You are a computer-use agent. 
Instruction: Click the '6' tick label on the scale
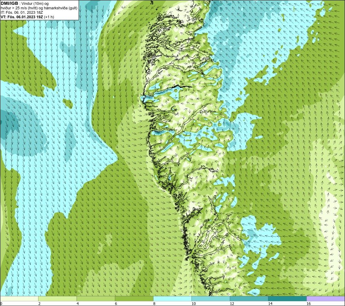[116, 304]
